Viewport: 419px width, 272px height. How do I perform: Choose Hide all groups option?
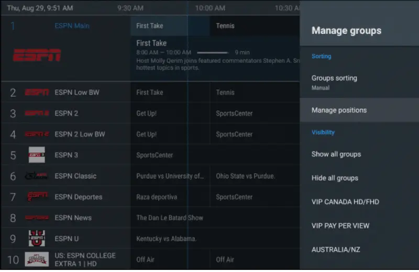tap(335, 178)
